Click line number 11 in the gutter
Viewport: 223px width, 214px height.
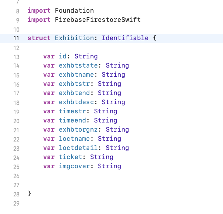tap(16, 38)
